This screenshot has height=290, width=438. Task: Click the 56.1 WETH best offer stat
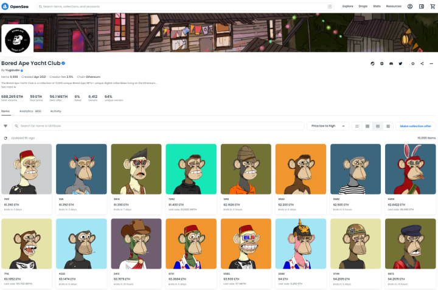[58, 98]
